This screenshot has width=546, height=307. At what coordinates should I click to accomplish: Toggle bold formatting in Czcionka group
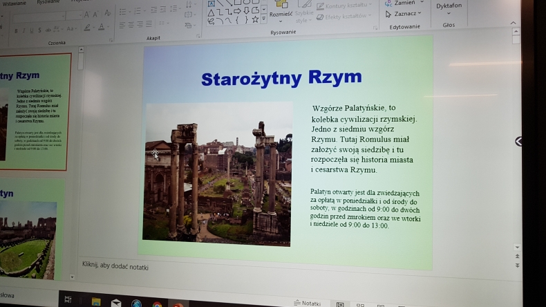[x=16, y=30]
